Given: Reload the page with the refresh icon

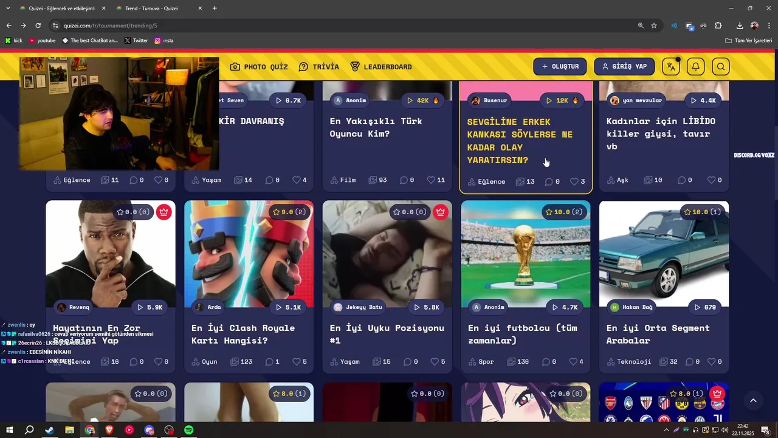Looking at the screenshot, I should [38, 26].
